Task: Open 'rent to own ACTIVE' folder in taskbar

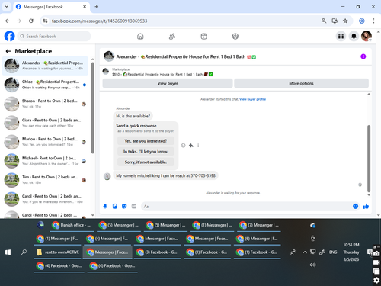Action: (58, 252)
